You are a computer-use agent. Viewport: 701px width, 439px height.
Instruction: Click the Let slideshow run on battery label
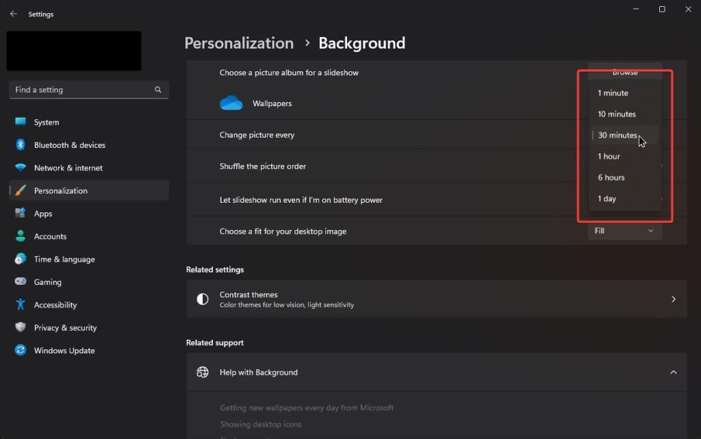(301, 200)
